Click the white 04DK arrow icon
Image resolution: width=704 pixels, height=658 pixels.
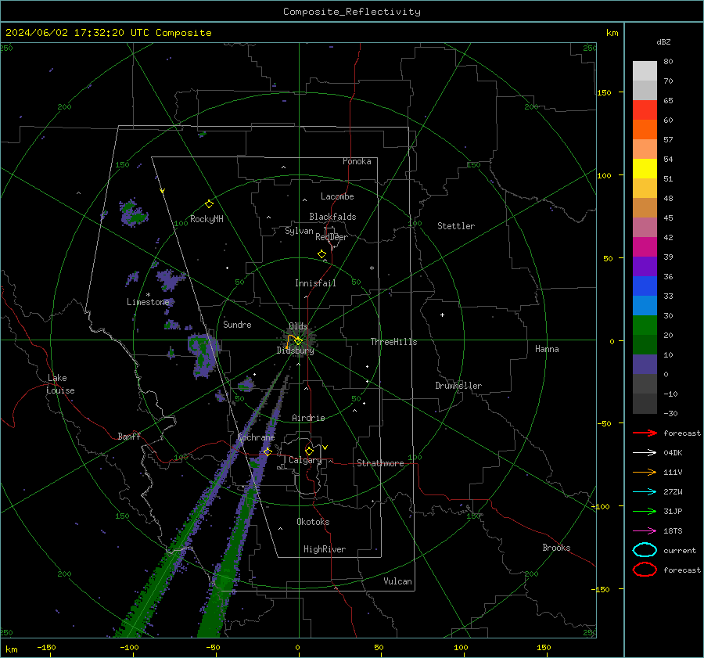(645, 452)
